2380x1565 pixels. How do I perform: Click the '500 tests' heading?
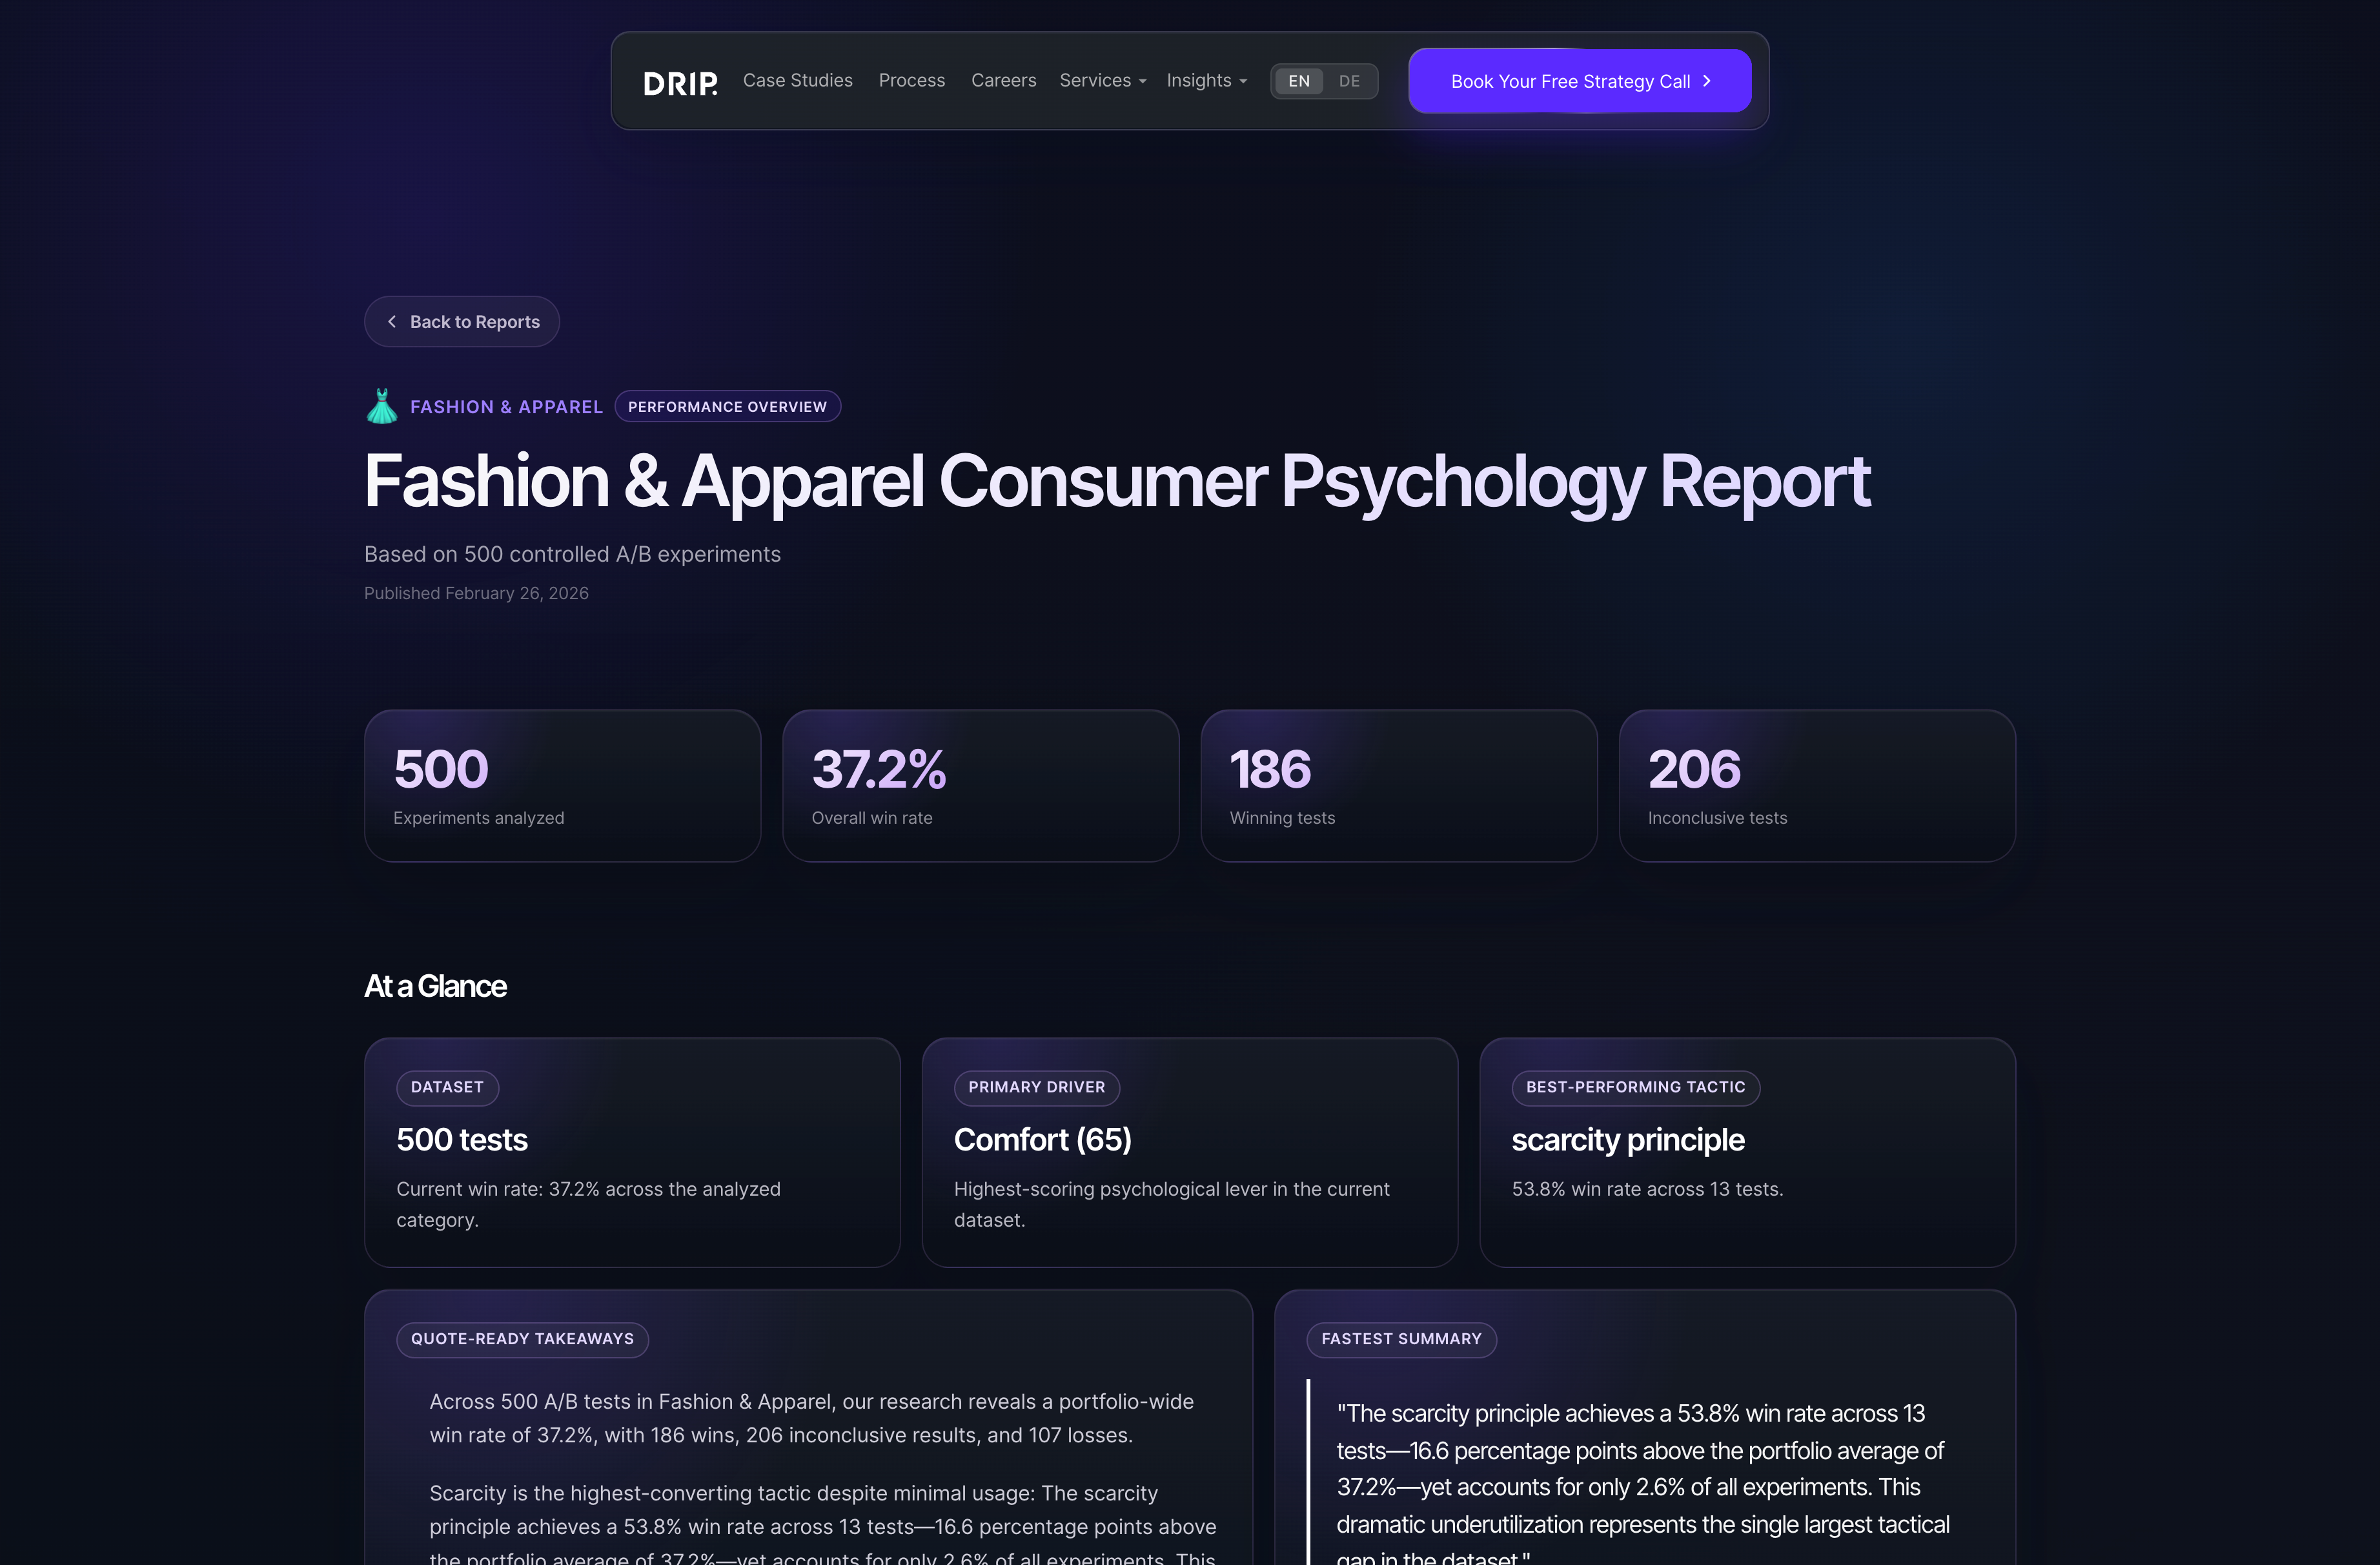462,1140
